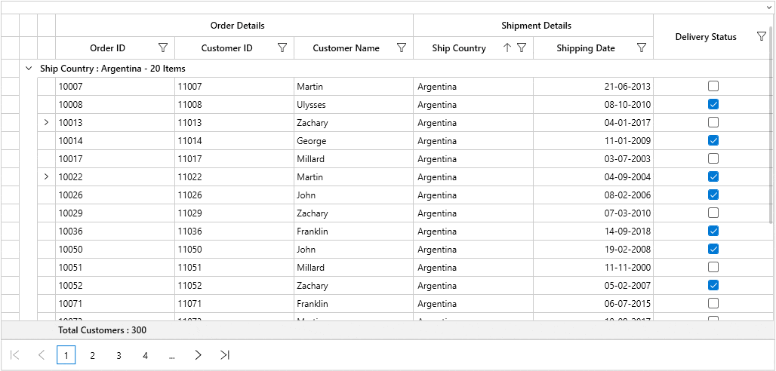Open the Delivery Status filter icon
Screen dimensions: 776x371
tap(761, 36)
